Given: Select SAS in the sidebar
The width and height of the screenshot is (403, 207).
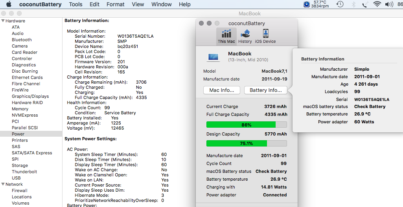Looking at the screenshot, I should pos(16,147).
